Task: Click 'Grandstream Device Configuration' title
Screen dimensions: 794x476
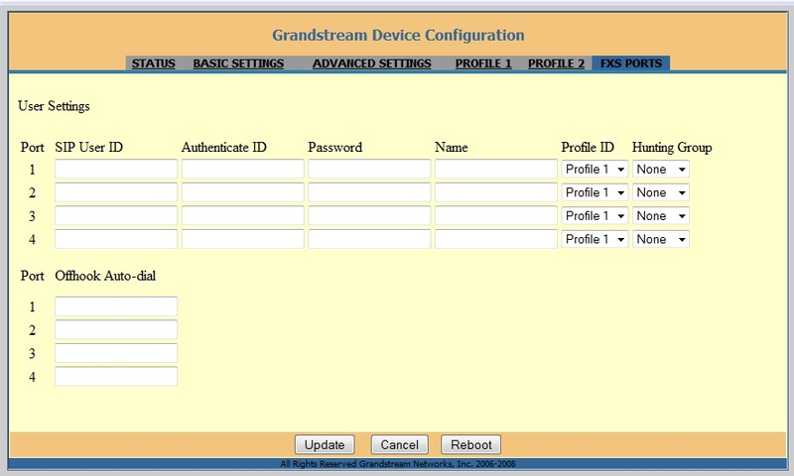Action: click(398, 35)
